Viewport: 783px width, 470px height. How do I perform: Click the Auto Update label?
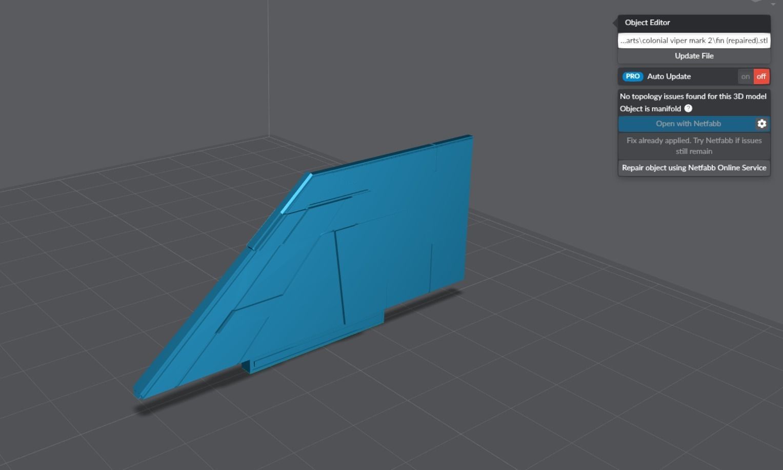pyautogui.click(x=669, y=76)
